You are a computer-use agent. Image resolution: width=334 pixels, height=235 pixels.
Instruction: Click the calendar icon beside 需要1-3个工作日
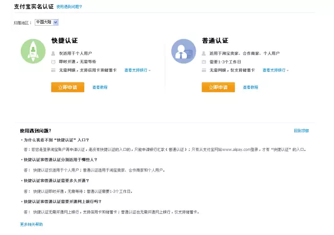click(x=204, y=61)
